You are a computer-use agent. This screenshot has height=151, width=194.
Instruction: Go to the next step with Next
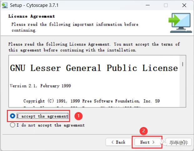pos(147,142)
